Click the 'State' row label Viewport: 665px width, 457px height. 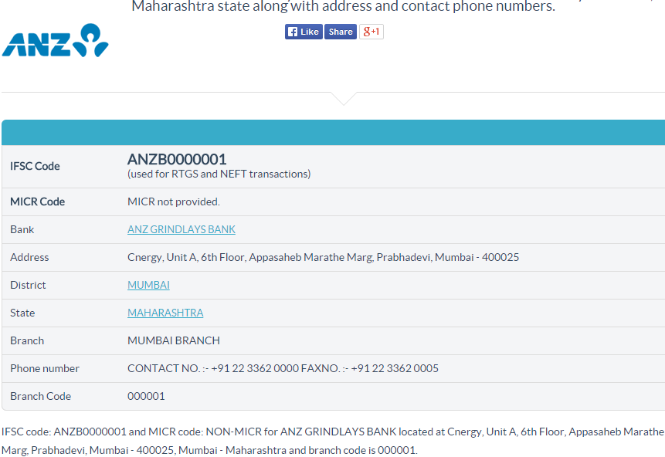pos(22,313)
